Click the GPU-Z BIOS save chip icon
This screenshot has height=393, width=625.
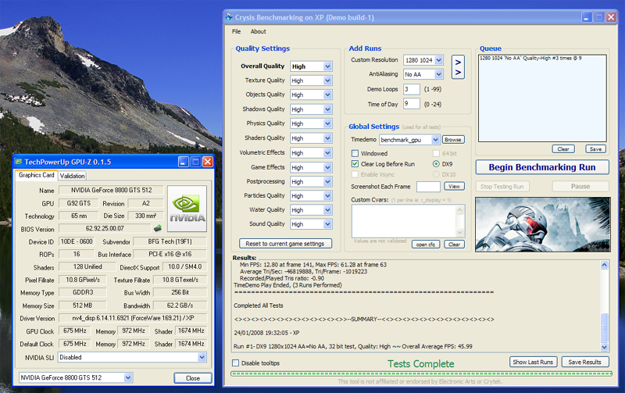coord(158,228)
